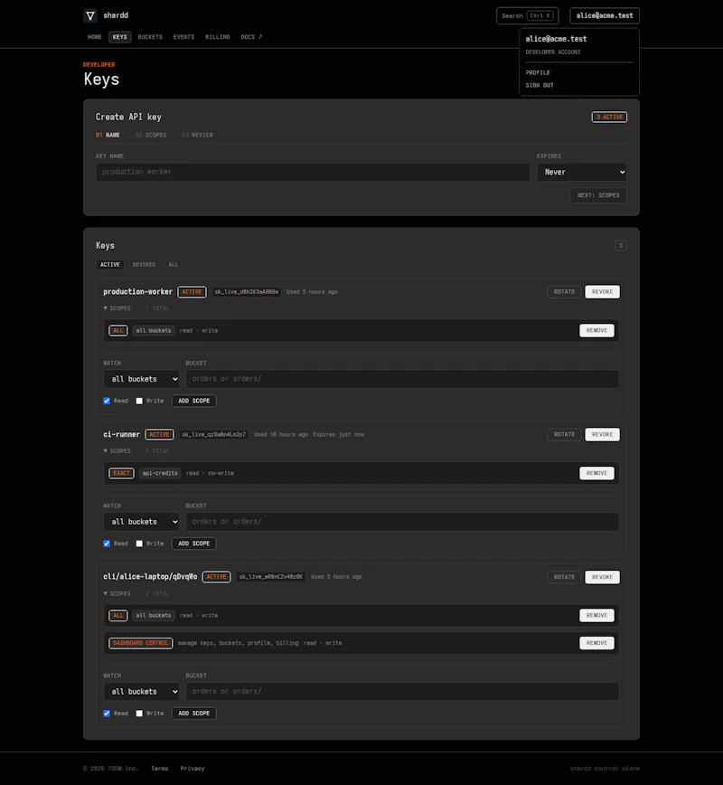Click 'Expires just now' text on ci-runner
The height and width of the screenshot is (785, 723).
point(338,434)
